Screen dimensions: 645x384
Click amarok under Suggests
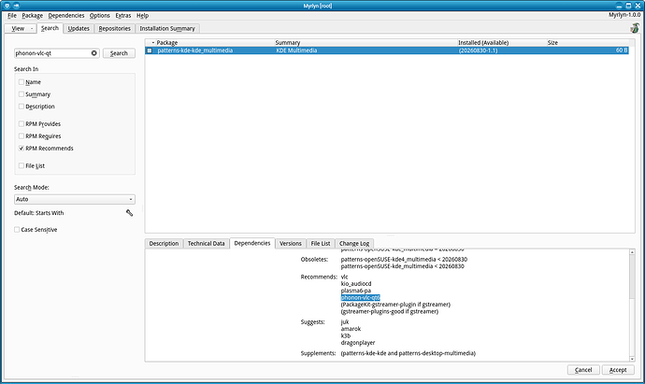[351, 329]
